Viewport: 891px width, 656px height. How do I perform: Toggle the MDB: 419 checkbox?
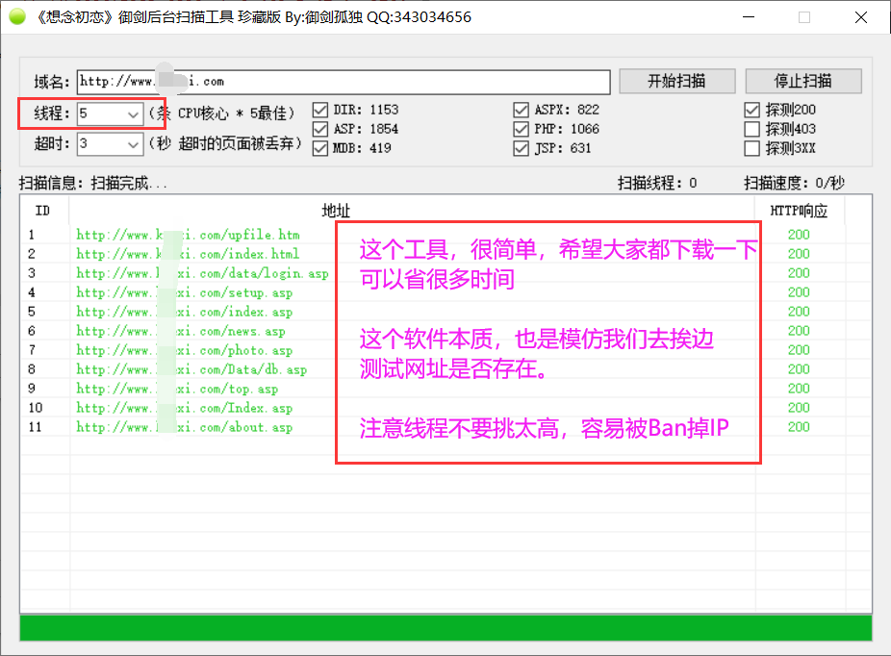[320, 148]
